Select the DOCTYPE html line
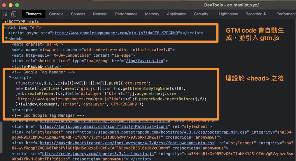Screen dimensions: 296x161 [21, 22]
